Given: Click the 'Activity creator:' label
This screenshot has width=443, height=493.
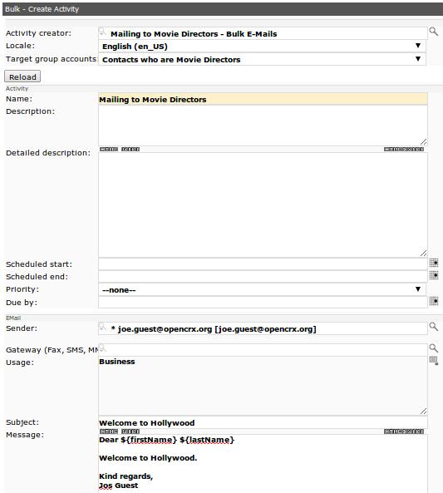Looking at the screenshot, I should [39, 33].
